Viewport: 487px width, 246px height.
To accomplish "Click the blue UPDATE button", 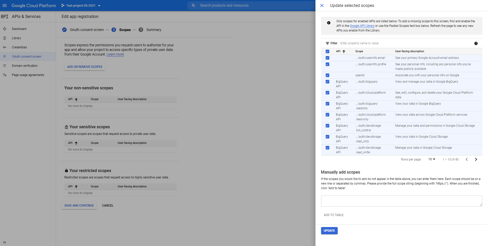I will [329, 231].
